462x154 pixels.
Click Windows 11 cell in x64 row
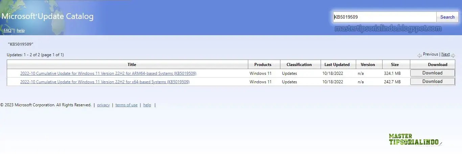[260, 82]
